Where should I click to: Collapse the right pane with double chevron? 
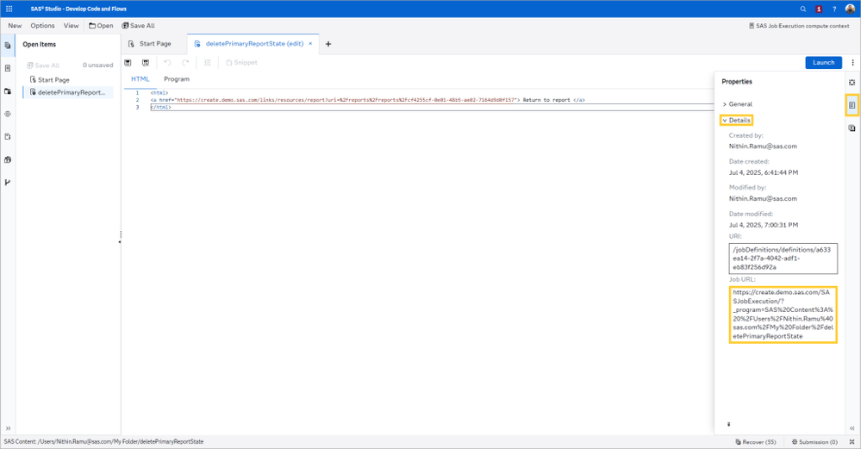point(852,428)
